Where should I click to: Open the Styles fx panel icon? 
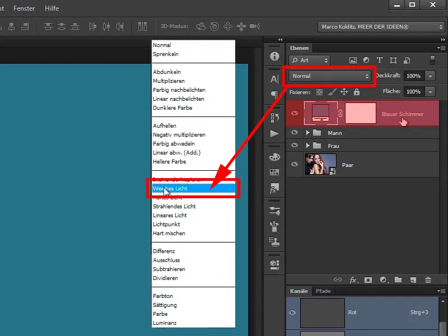(x=274, y=188)
